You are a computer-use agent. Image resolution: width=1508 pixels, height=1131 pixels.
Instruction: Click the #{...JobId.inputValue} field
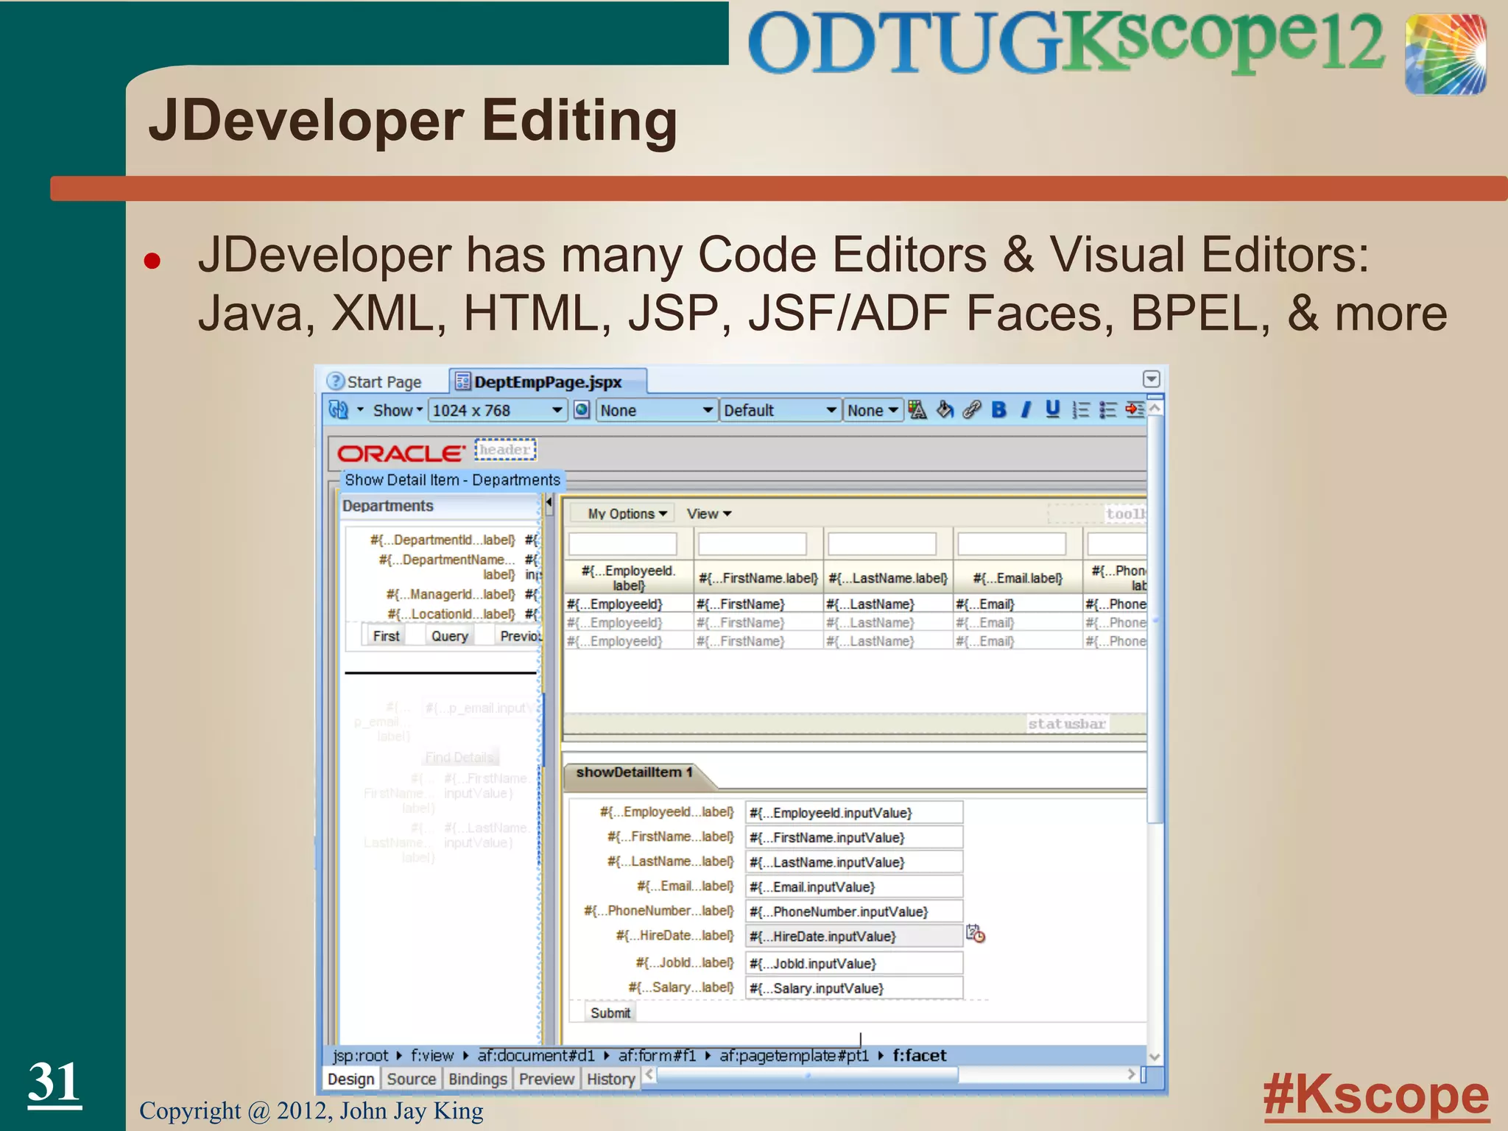[x=854, y=963]
